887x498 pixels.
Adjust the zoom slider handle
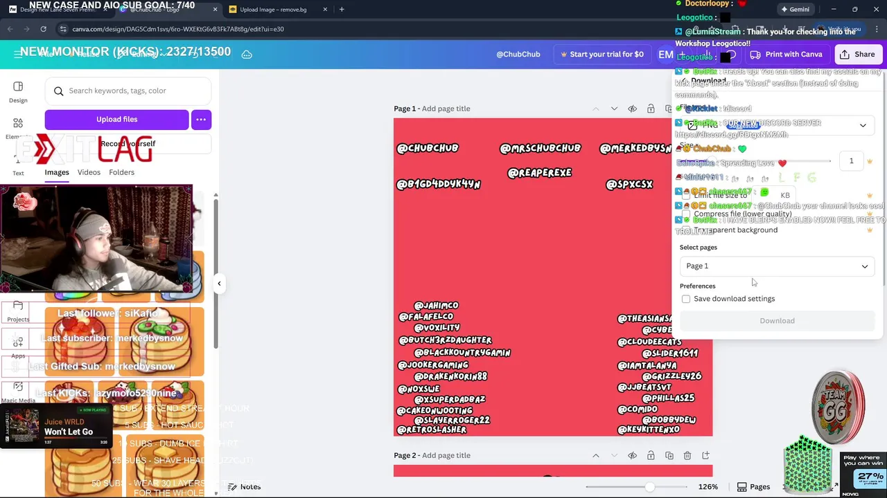(649, 487)
